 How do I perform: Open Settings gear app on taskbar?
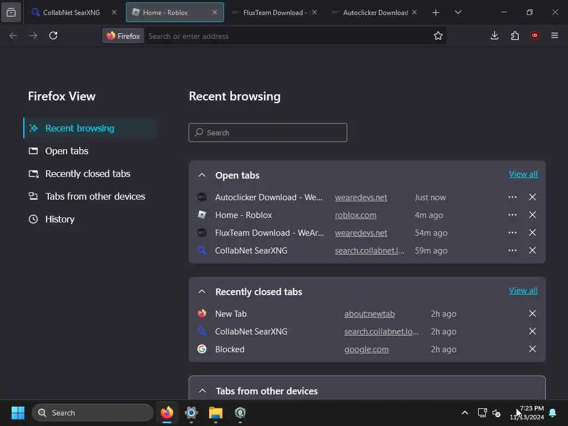[x=191, y=413]
